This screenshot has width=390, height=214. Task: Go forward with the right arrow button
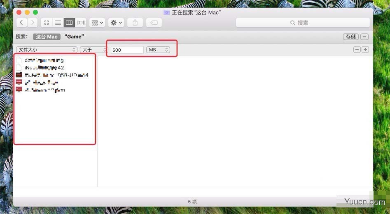(33, 23)
